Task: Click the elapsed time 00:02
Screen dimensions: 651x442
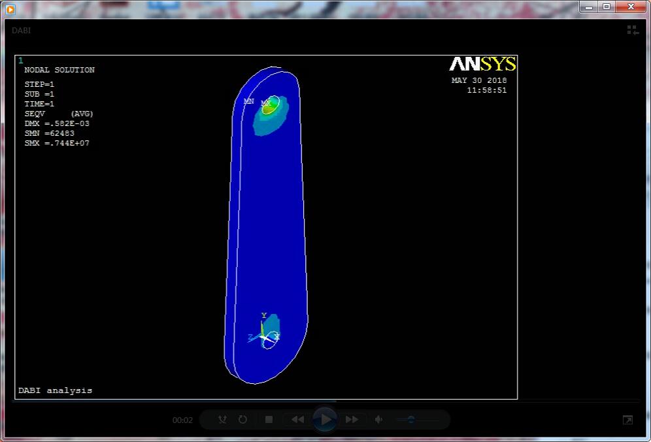Action: point(182,420)
